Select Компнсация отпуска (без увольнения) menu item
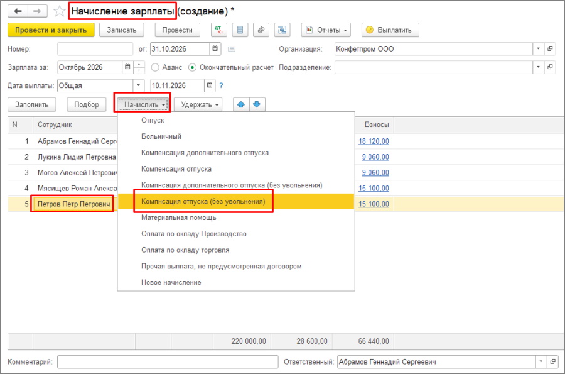565x374 pixels. (x=236, y=201)
